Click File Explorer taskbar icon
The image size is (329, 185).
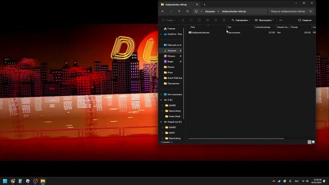coord(43,181)
